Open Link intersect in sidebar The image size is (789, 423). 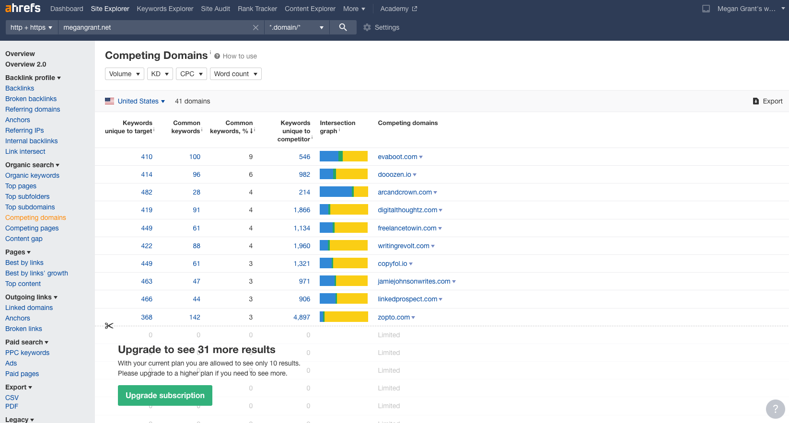click(x=25, y=151)
